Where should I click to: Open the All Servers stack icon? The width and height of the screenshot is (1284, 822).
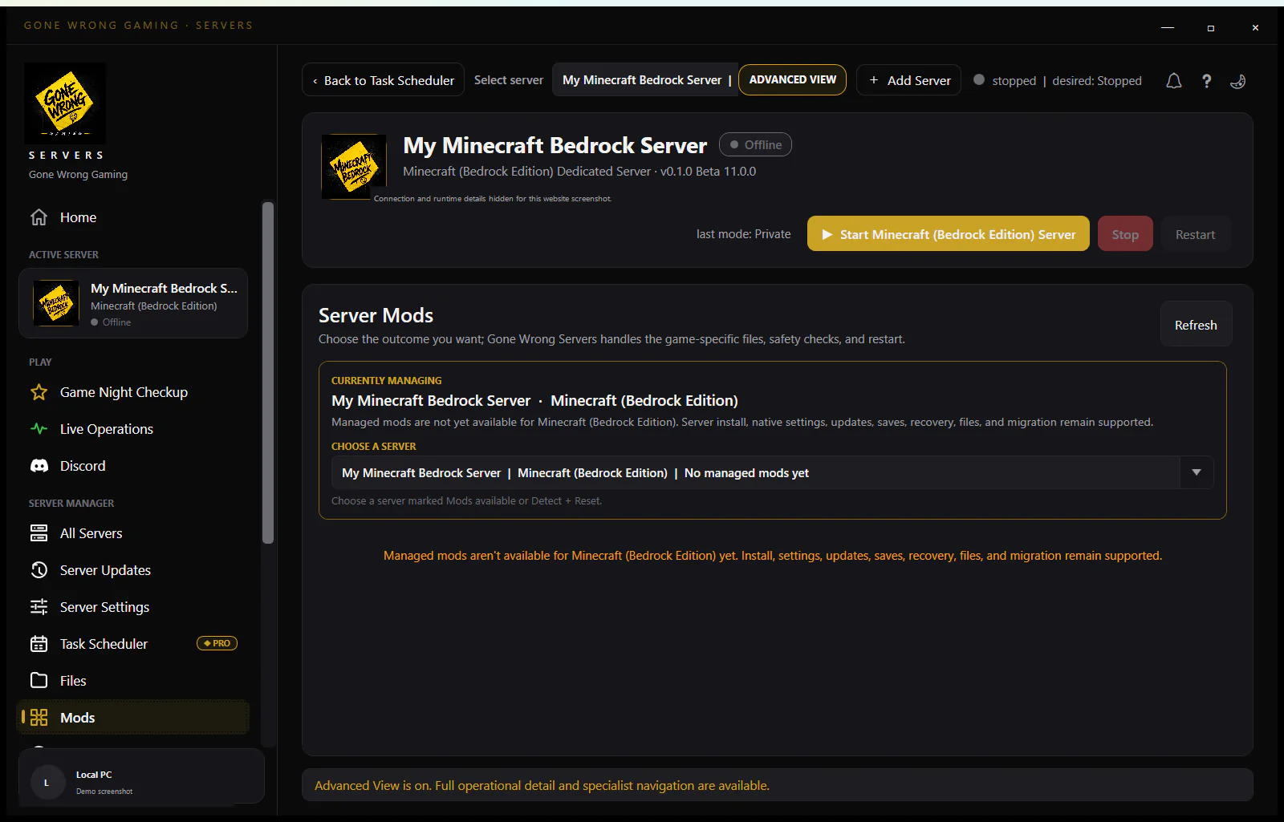tap(39, 533)
